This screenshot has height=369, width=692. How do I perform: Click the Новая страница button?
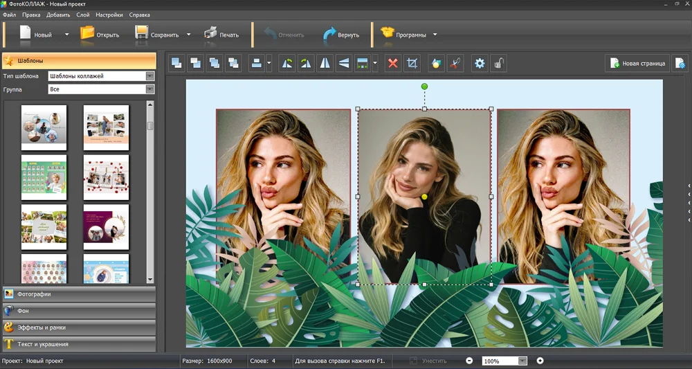638,64
